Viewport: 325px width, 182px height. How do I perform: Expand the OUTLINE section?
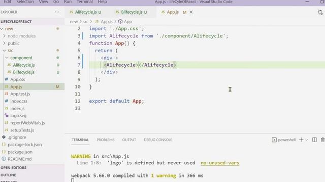(8, 175)
